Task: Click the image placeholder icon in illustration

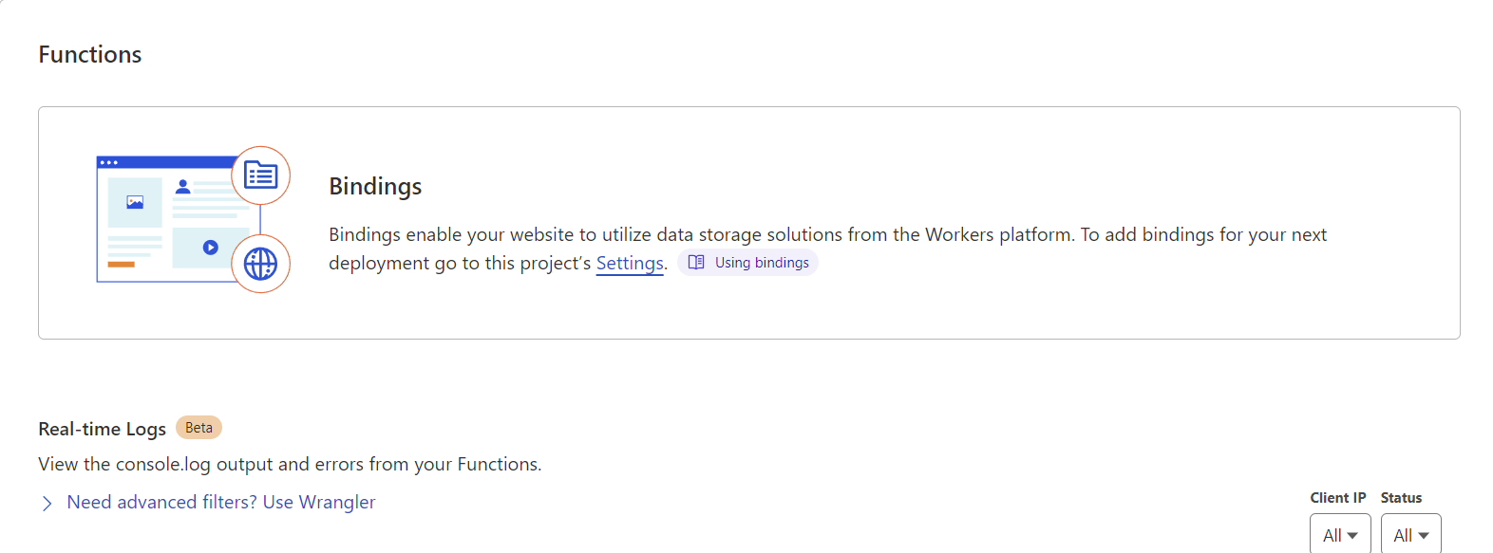Action: point(135,202)
